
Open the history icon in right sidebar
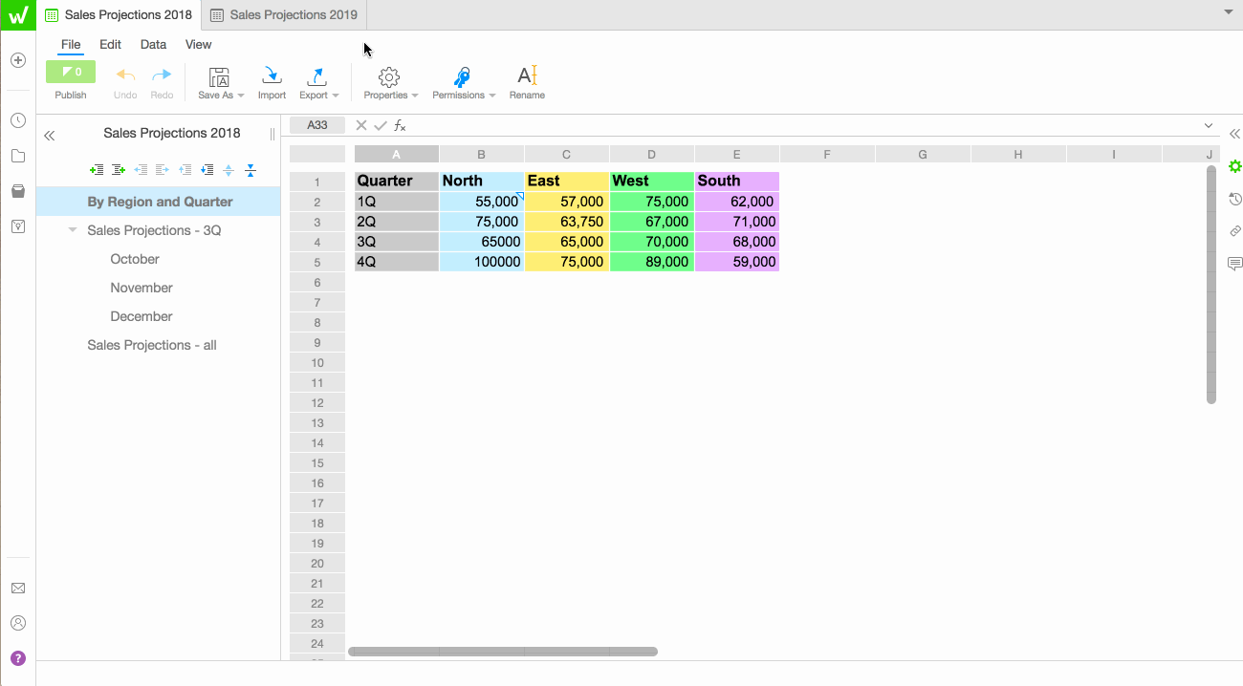tap(1234, 199)
